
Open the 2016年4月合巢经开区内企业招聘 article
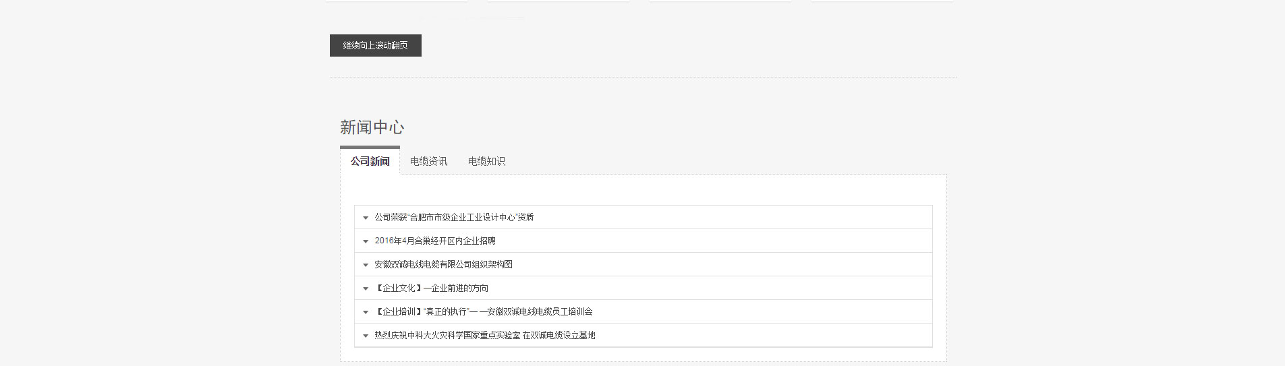click(x=435, y=241)
